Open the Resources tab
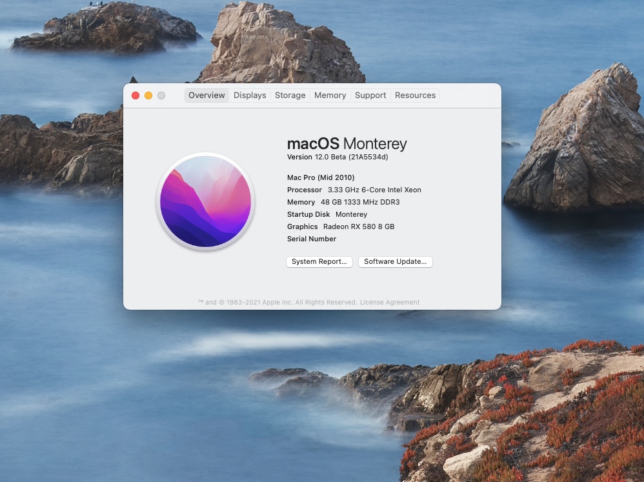 pos(415,95)
